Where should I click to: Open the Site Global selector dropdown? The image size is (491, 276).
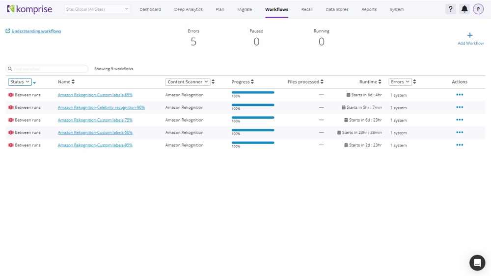97,9
